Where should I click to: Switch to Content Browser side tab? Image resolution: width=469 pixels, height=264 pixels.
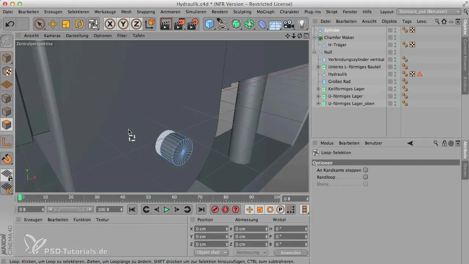click(465, 54)
